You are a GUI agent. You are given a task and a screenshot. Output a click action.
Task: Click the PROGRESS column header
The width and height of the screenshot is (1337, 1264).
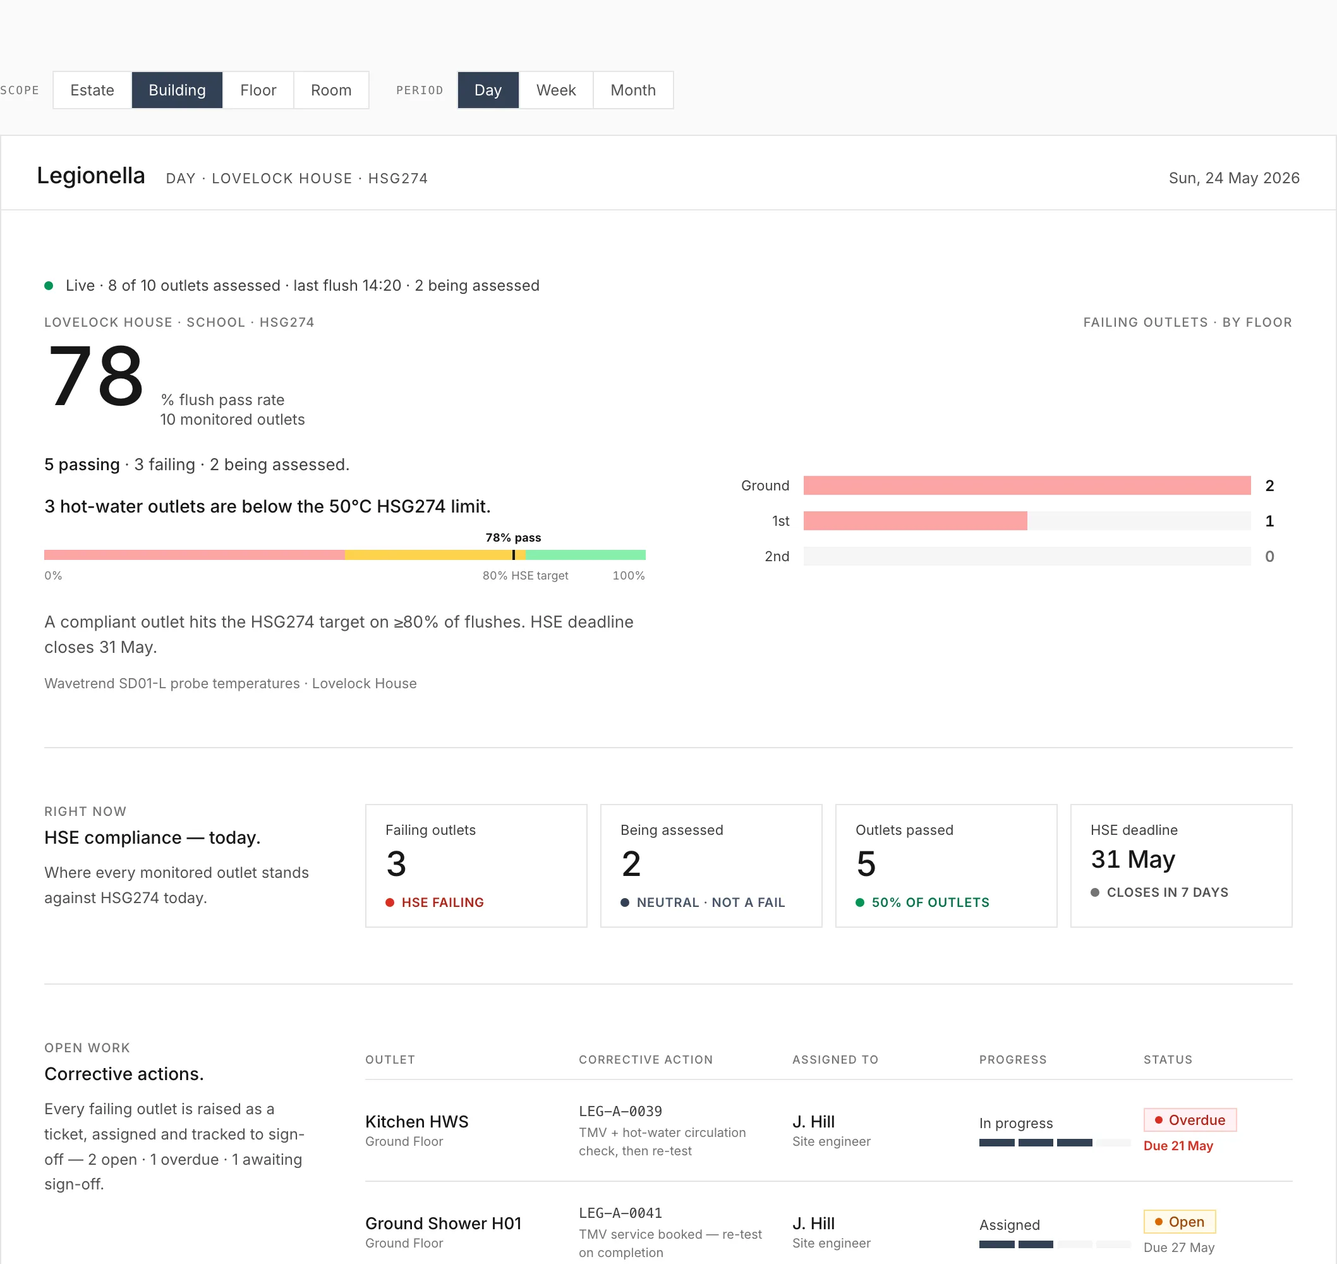[1013, 1060]
